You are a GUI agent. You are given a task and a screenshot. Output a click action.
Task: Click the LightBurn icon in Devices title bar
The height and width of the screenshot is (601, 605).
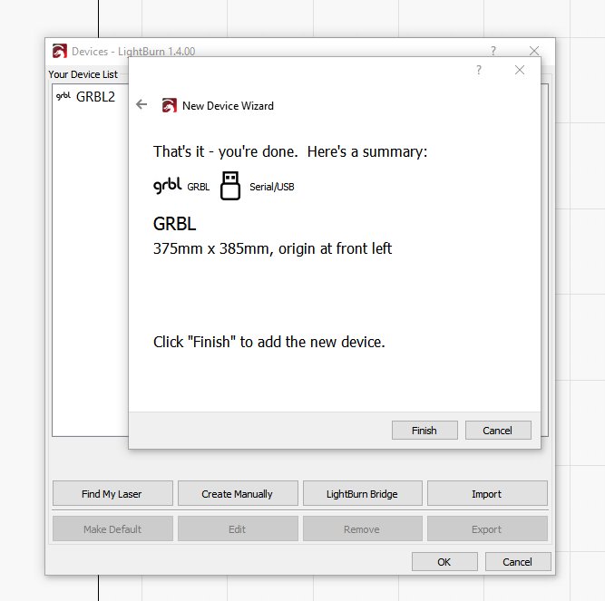pos(60,51)
